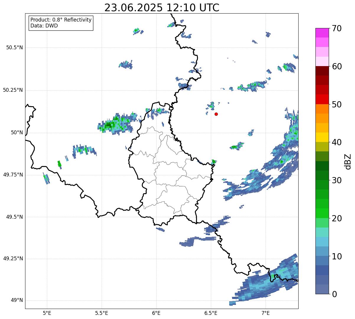Click the 49°N latitude label
355x319 pixels.
(x=17, y=300)
